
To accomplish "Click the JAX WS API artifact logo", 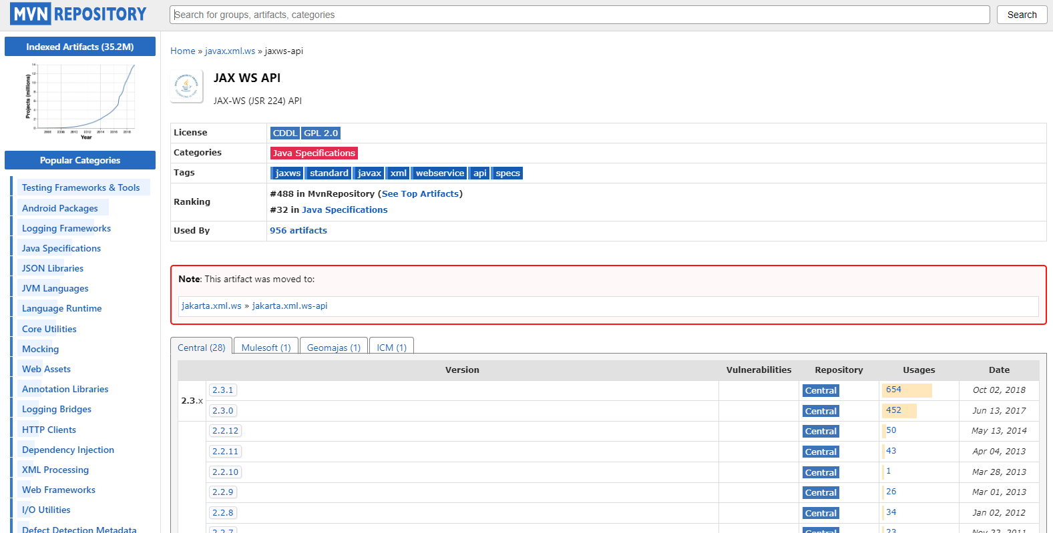I will (x=186, y=86).
